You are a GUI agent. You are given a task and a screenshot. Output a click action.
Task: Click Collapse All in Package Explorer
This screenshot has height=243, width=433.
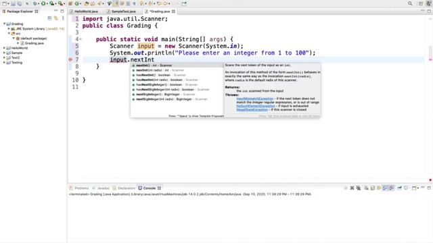[x=49, y=18]
